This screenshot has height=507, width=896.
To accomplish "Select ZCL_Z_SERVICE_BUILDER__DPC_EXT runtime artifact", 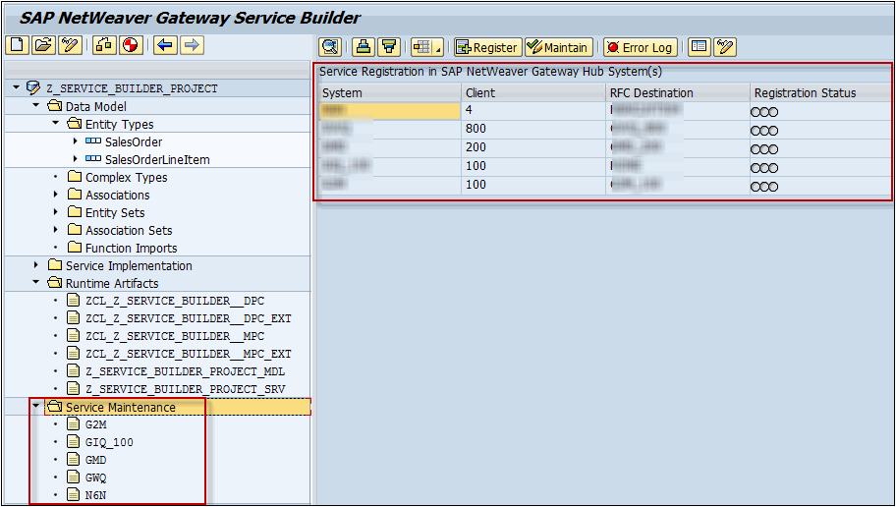I will click(188, 318).
